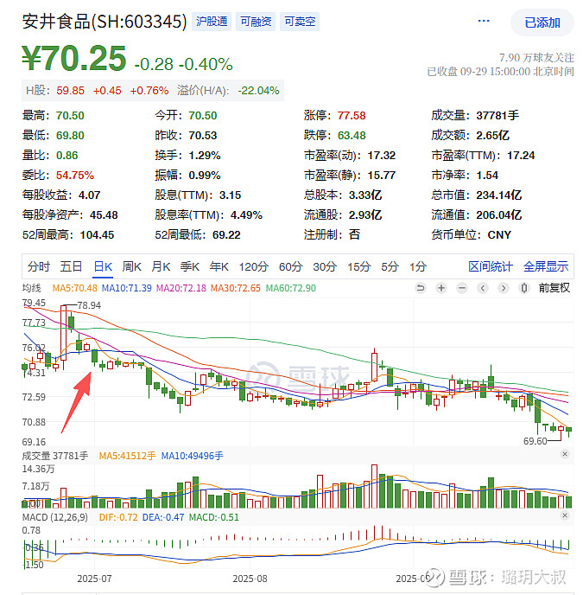Click the MA30:72.65 legend label
This screenshot has height=595, width=583.
click(236, 288)
